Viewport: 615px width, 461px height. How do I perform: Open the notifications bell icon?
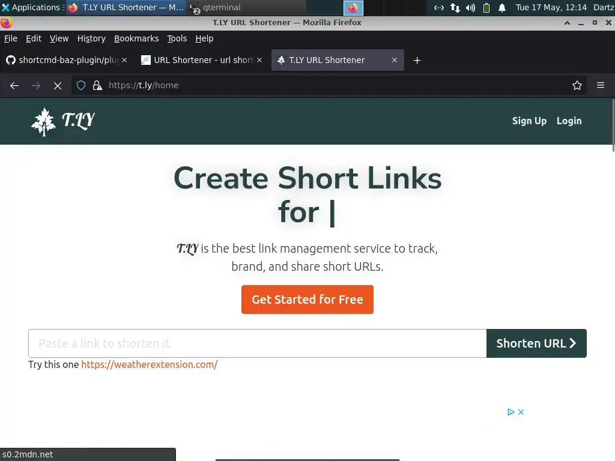pos(501,7)
